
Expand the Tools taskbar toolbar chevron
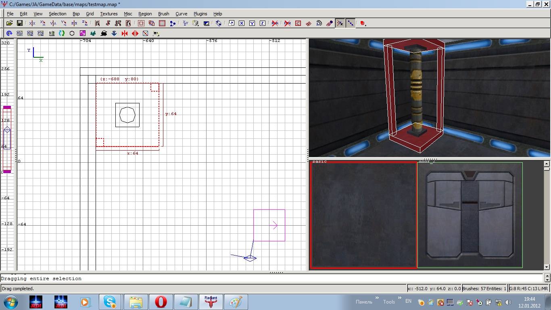coord(400,298)
